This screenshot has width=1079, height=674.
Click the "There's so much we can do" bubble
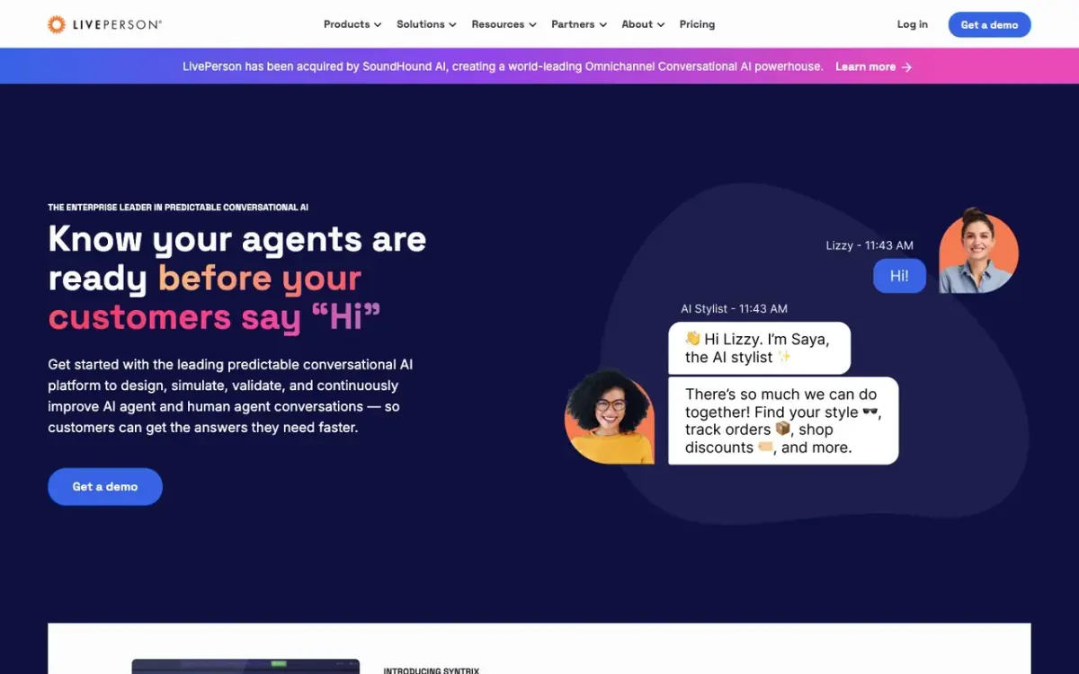(783, 421)
